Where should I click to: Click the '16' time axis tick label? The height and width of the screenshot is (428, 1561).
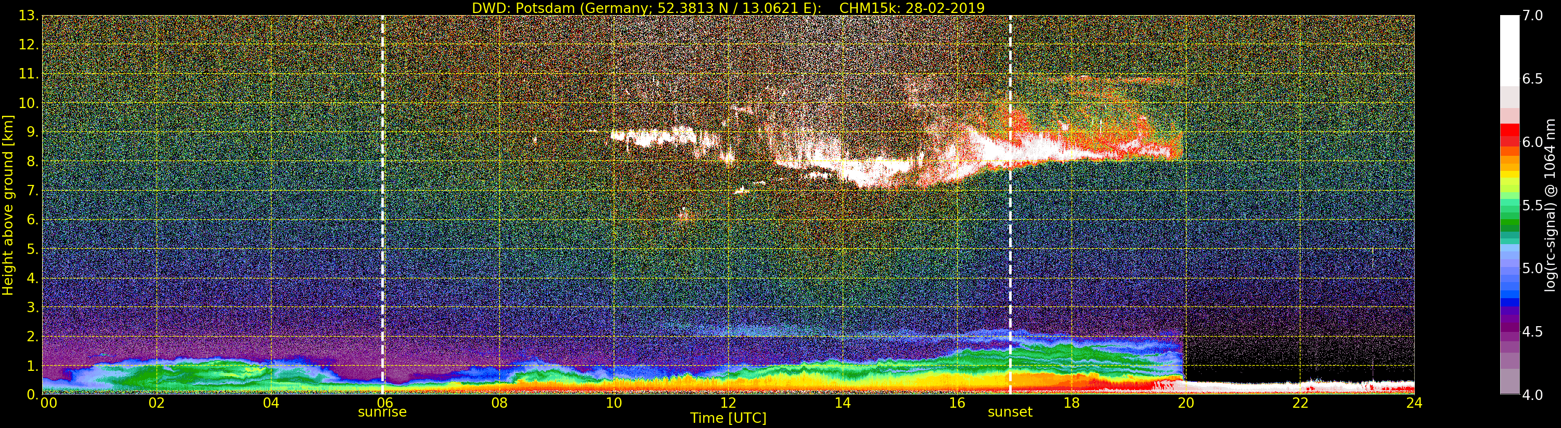(957, 403)
